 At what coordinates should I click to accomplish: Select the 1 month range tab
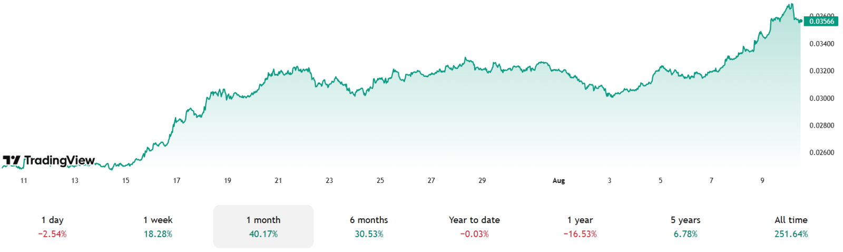pyautogui.click(x=263, y=226)
